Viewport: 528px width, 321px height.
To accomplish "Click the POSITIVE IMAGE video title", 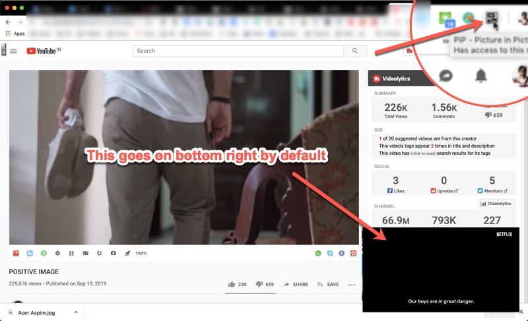I will (34, 272).
